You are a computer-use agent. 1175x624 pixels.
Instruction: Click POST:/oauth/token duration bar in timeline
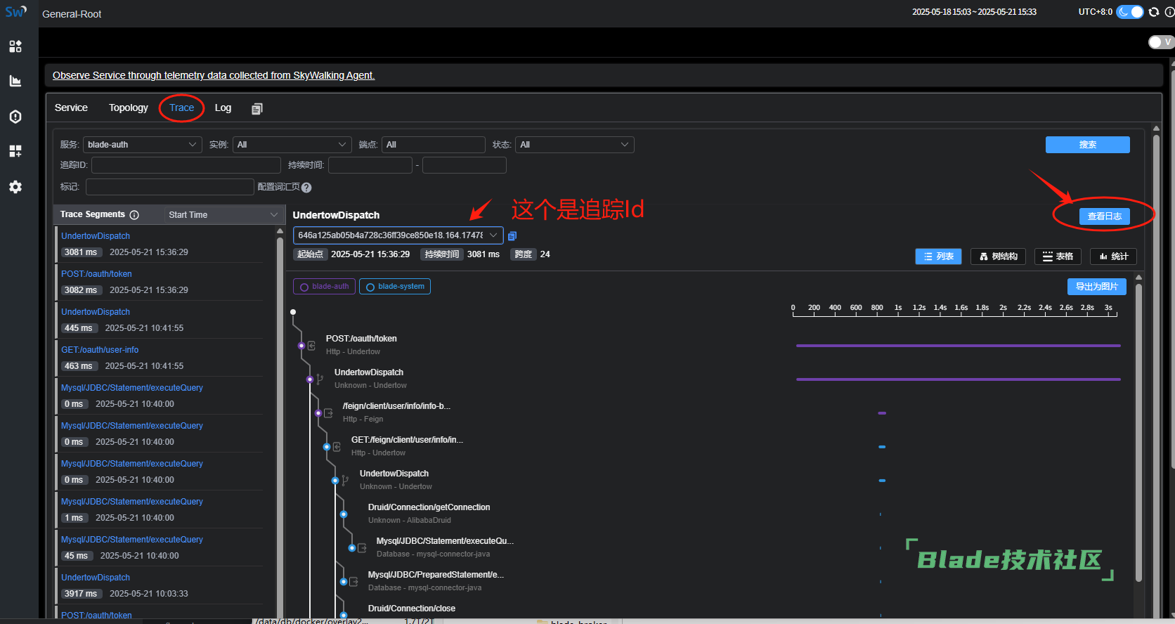pos(959,346)
